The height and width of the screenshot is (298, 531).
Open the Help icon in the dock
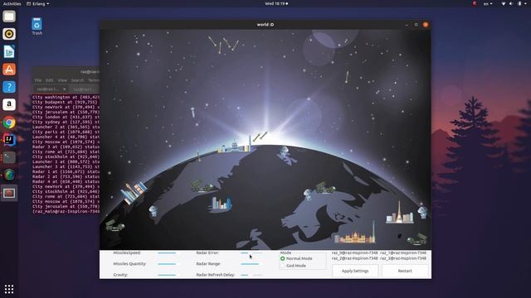9,87
